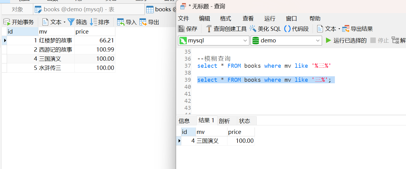The height and width of the screenshot is (169, 406).
Task: Open the 窗口 menu
Action: tap(292, 18)
